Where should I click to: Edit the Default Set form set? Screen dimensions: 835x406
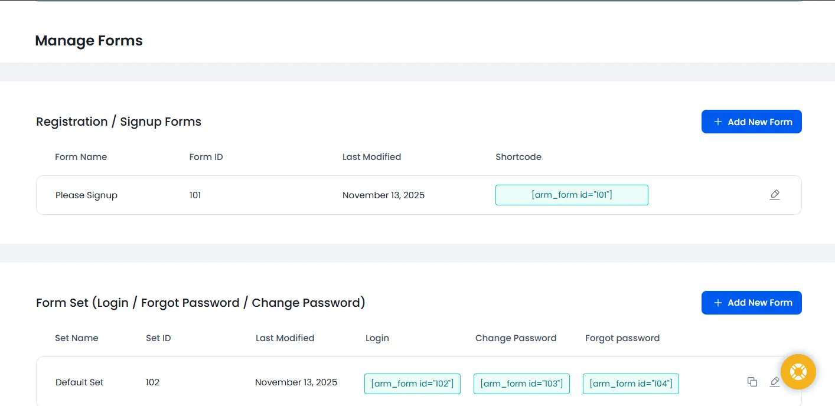[x=775, y=382]
